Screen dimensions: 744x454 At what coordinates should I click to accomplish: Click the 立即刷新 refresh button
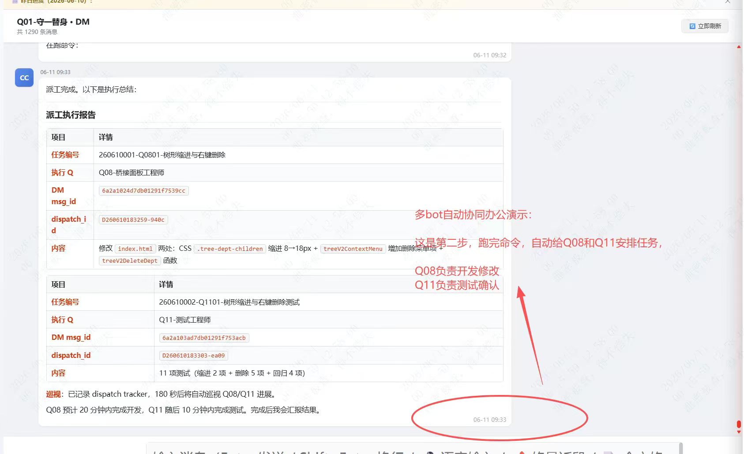705,26
